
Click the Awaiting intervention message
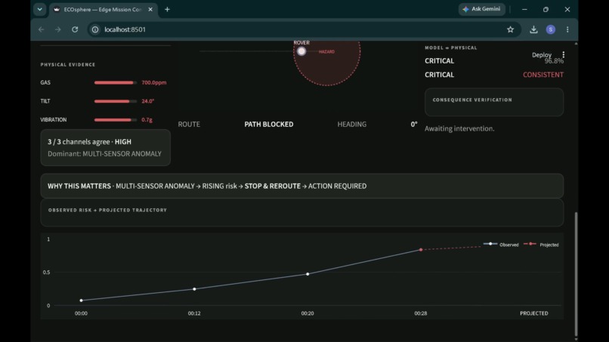tap(459, 128)
